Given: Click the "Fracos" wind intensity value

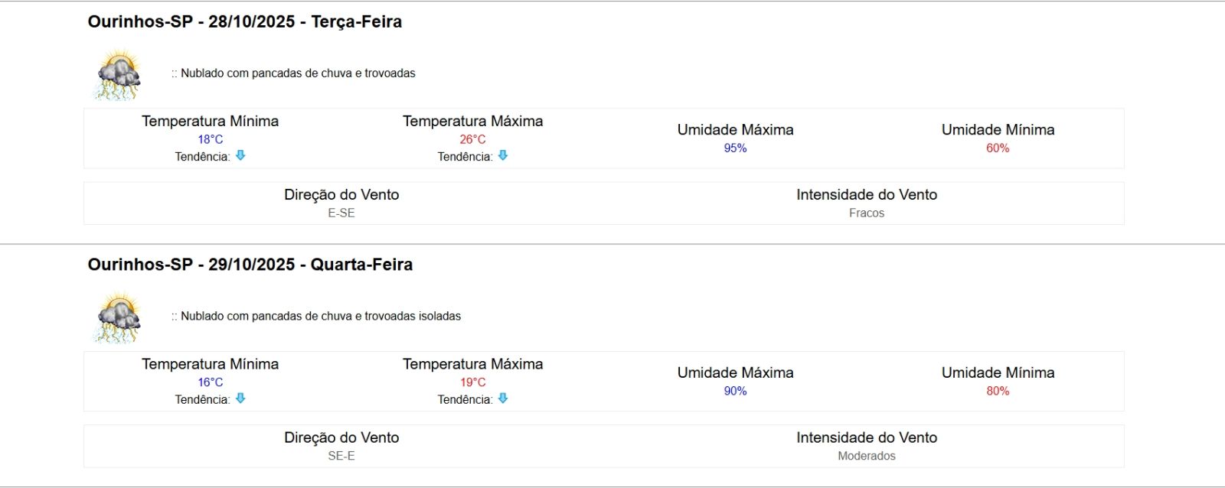Looking at the screenshot, I should pyautogui.click(x=867, y=213).
